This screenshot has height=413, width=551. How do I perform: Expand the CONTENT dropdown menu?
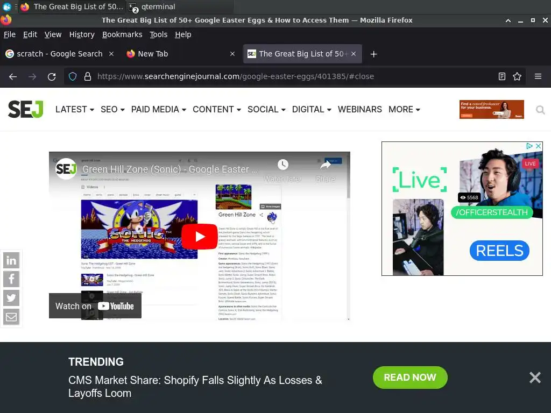tap(217, 110)
